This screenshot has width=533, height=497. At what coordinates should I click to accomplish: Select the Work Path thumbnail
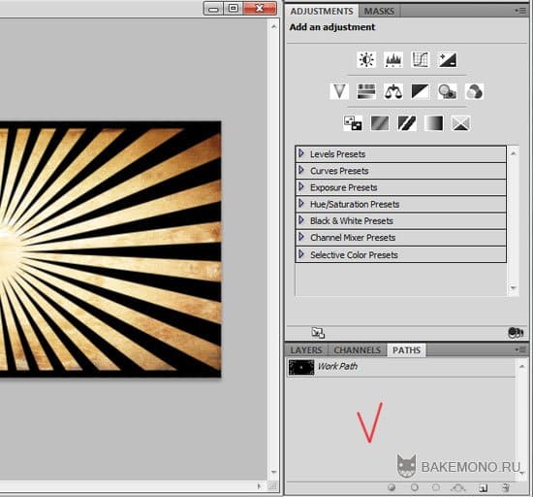coord(301,368)
